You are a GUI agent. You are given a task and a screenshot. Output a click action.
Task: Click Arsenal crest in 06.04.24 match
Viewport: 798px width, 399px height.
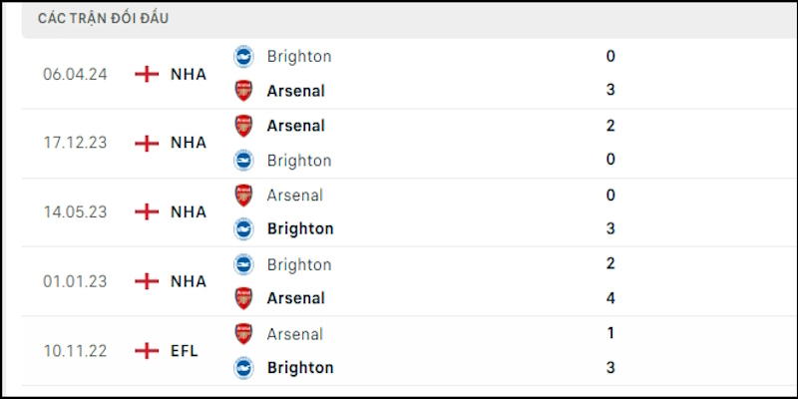point(243,91)
